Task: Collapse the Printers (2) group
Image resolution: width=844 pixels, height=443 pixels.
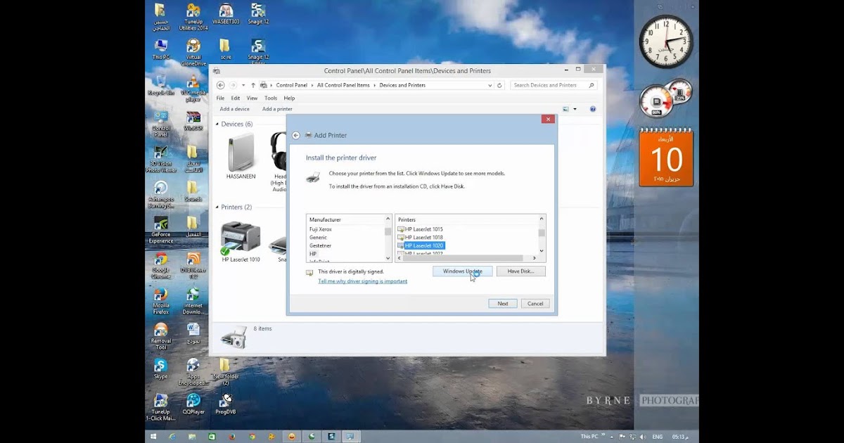Action: 217,207
